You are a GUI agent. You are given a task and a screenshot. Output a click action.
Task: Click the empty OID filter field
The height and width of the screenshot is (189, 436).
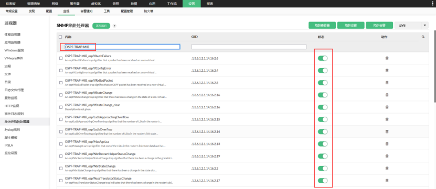[249, 47]
